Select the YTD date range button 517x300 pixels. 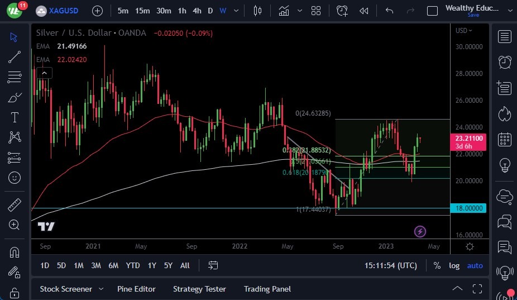pos(133,265)
